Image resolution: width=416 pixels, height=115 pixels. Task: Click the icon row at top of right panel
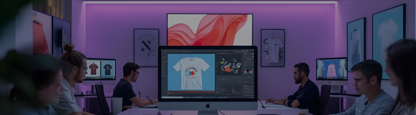click(249, 55)
